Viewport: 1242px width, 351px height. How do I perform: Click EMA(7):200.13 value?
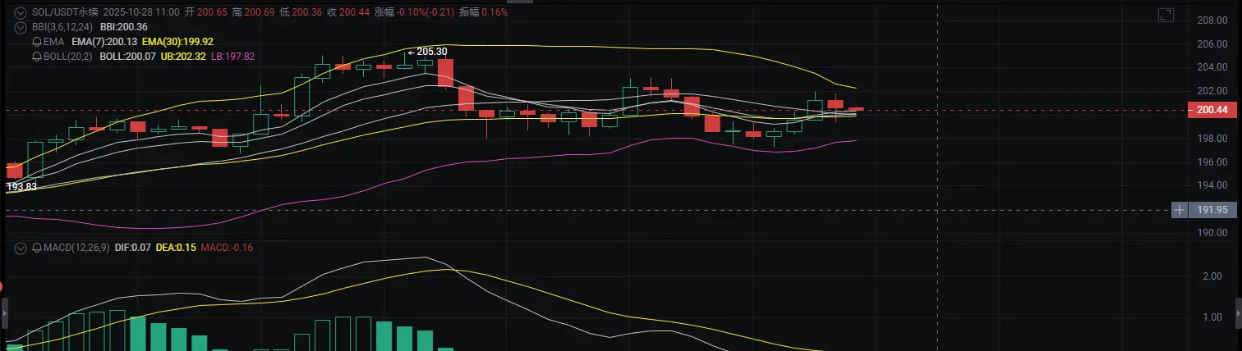103,42
